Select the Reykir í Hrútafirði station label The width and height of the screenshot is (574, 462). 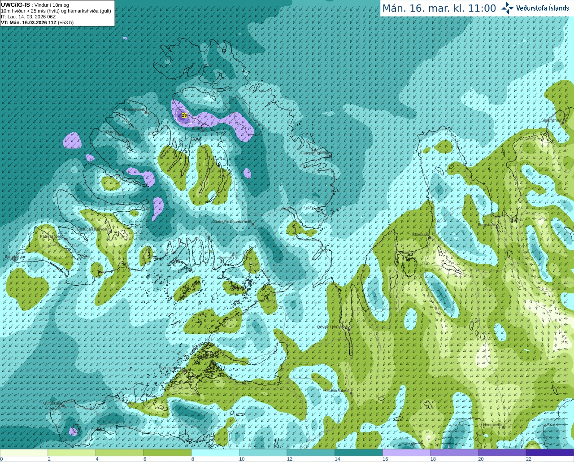click(x=332, y=327)
